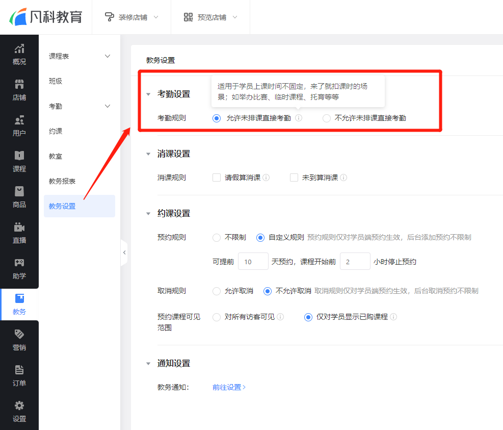503x430 pixels.
Task: Open the 订单 orders sidebar icon
Action: click(19, 370)
